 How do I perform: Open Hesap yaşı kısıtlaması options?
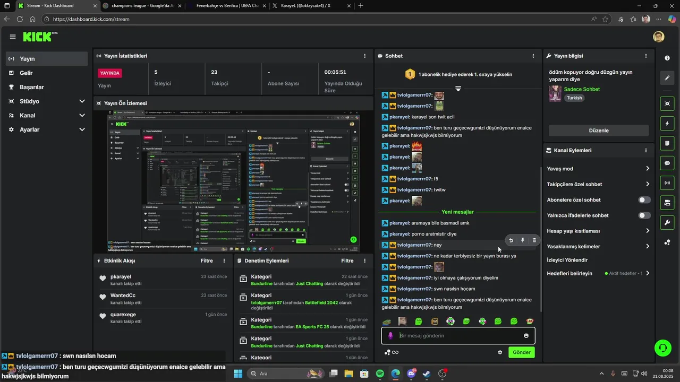[598, 231]
